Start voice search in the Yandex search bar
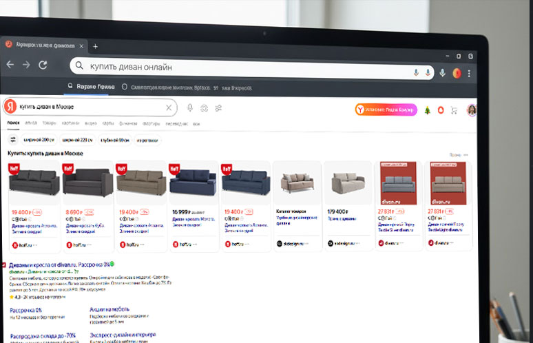This screenshot has width=533, height=343. 190,108
